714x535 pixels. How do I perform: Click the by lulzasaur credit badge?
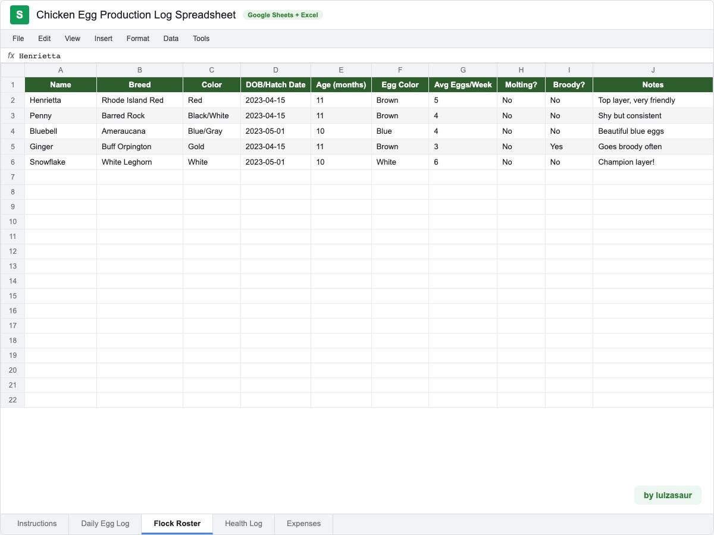pos(668,495)
